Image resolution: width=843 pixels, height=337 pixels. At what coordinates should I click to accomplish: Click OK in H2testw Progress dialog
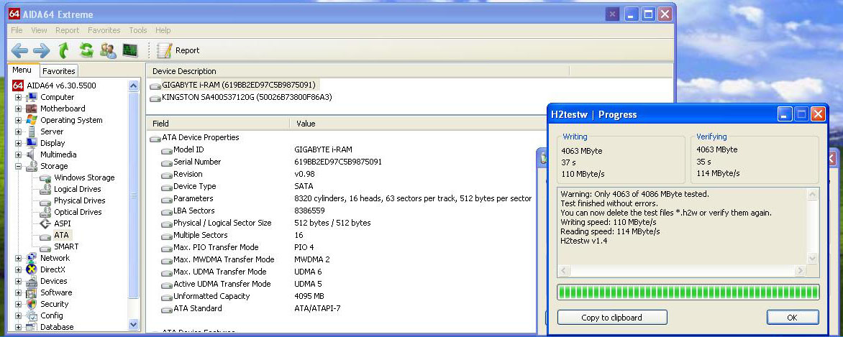pos(793,318)
